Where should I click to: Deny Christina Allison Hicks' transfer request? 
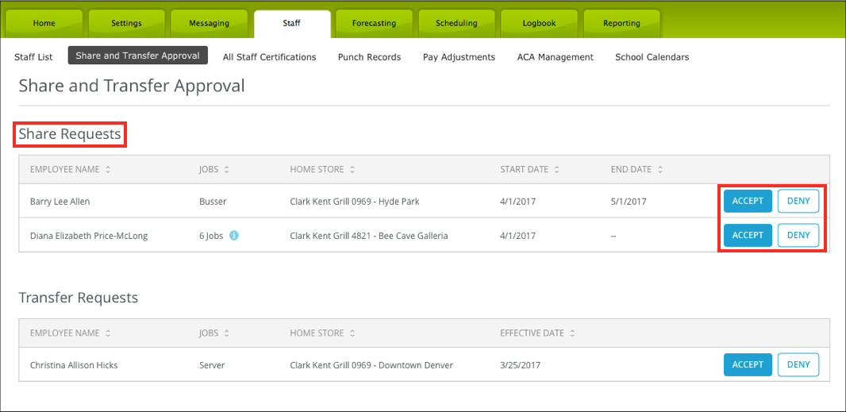pos(798,364)
